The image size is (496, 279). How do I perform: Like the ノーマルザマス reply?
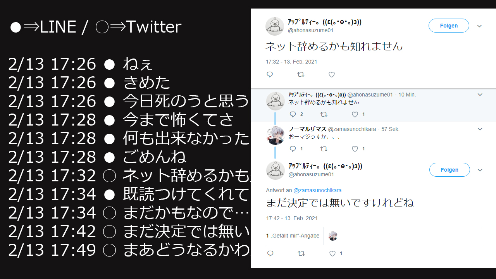355,149
